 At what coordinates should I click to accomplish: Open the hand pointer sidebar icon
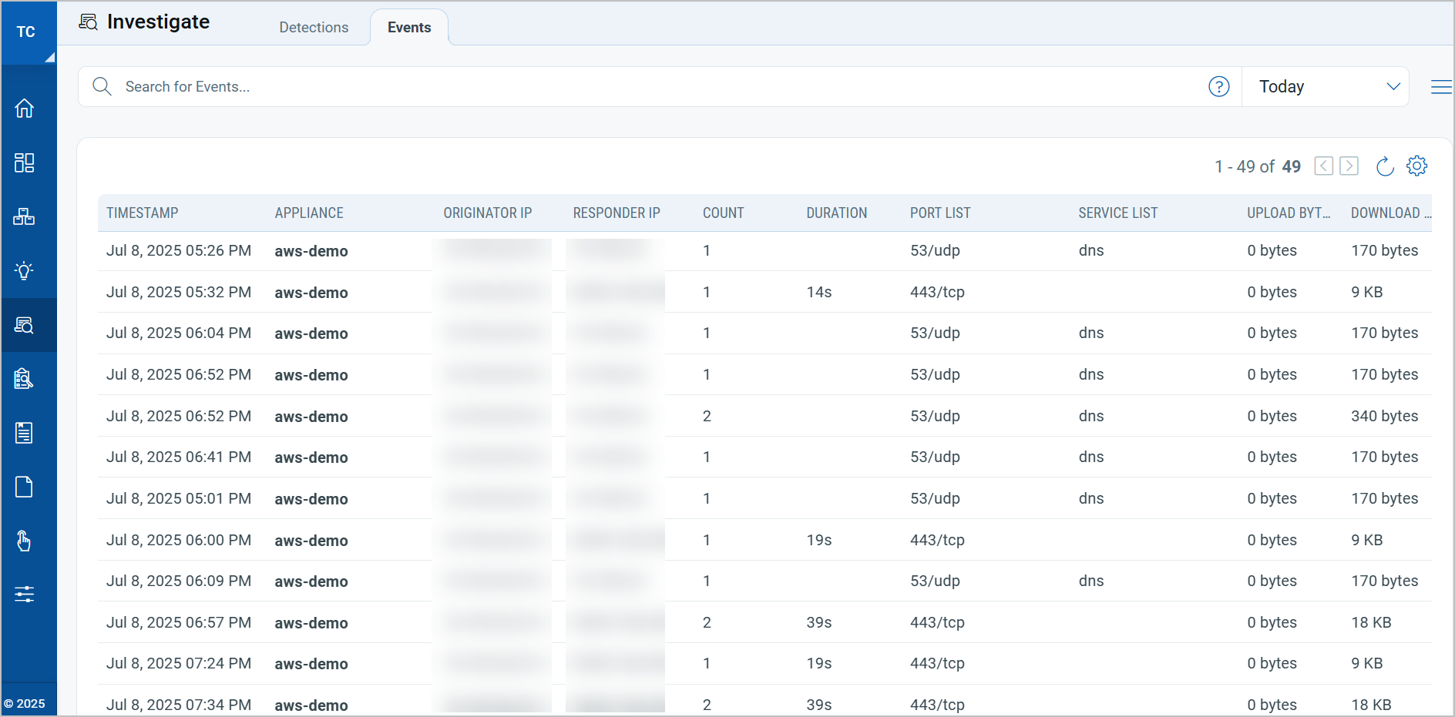[x=25, y=541]
